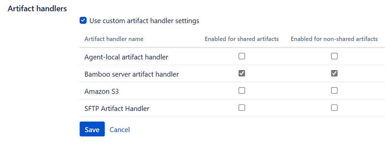Enable Agent-local handler for non-shared artifacts
Screen dimensions: 385x146
pyautogui.click(x=334, y=57)
